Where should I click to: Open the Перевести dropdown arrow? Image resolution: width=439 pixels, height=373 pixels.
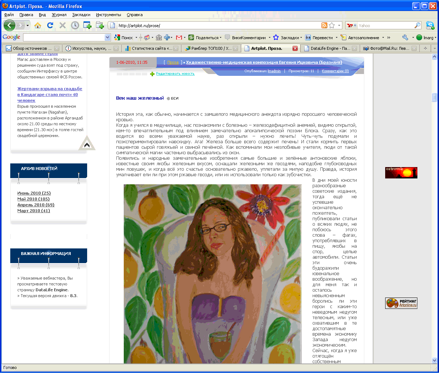(x=336, y=37)
